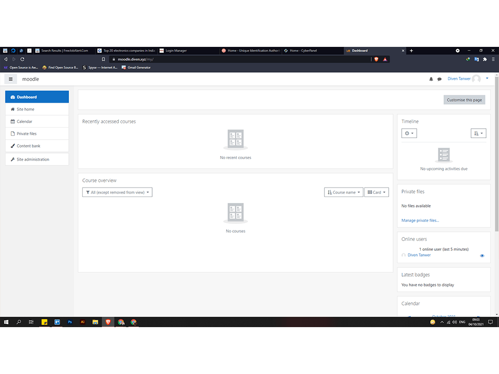Screen dimensions: 499x374
Task: Open the Timeline clock filter dropdown
Action: [409, 133]
